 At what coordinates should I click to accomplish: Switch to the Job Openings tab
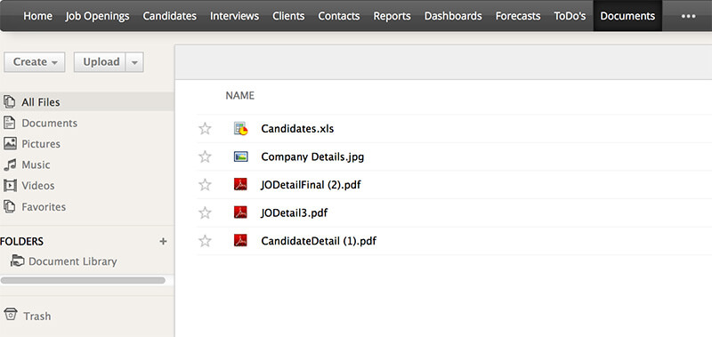97,16
